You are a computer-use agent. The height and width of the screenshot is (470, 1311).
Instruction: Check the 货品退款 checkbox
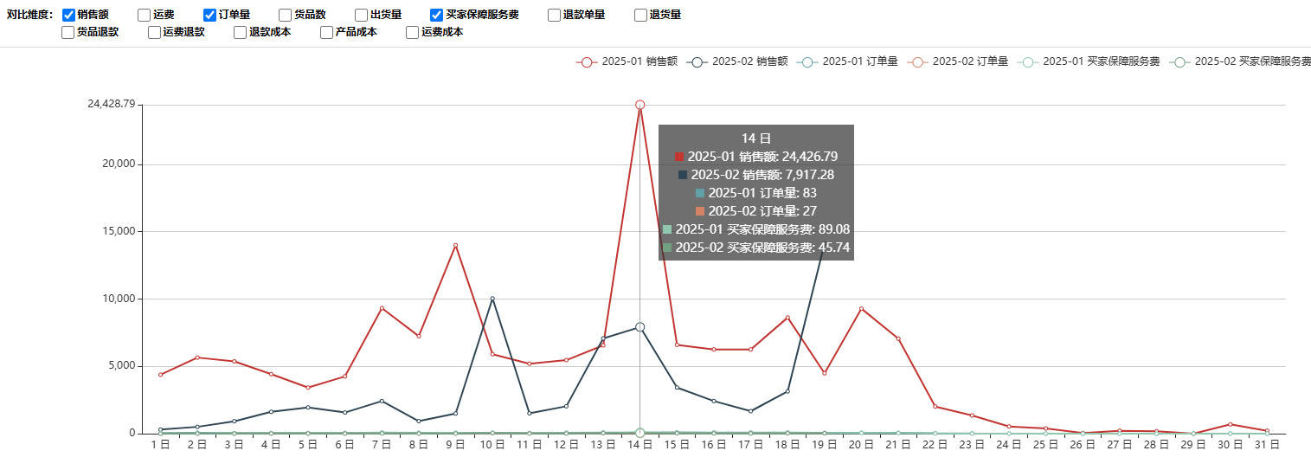tap(67, 32)
